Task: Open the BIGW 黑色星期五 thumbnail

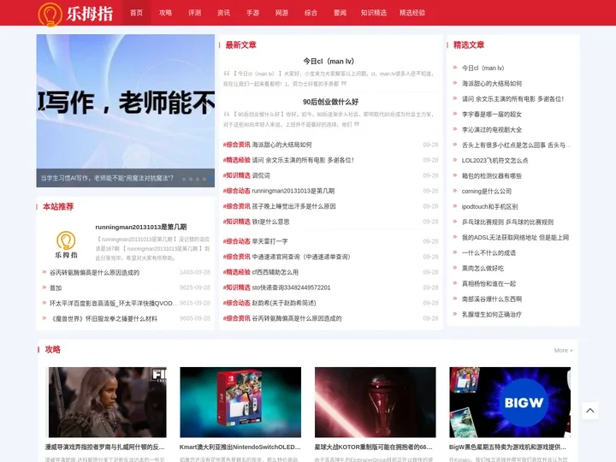Action: 510,402
